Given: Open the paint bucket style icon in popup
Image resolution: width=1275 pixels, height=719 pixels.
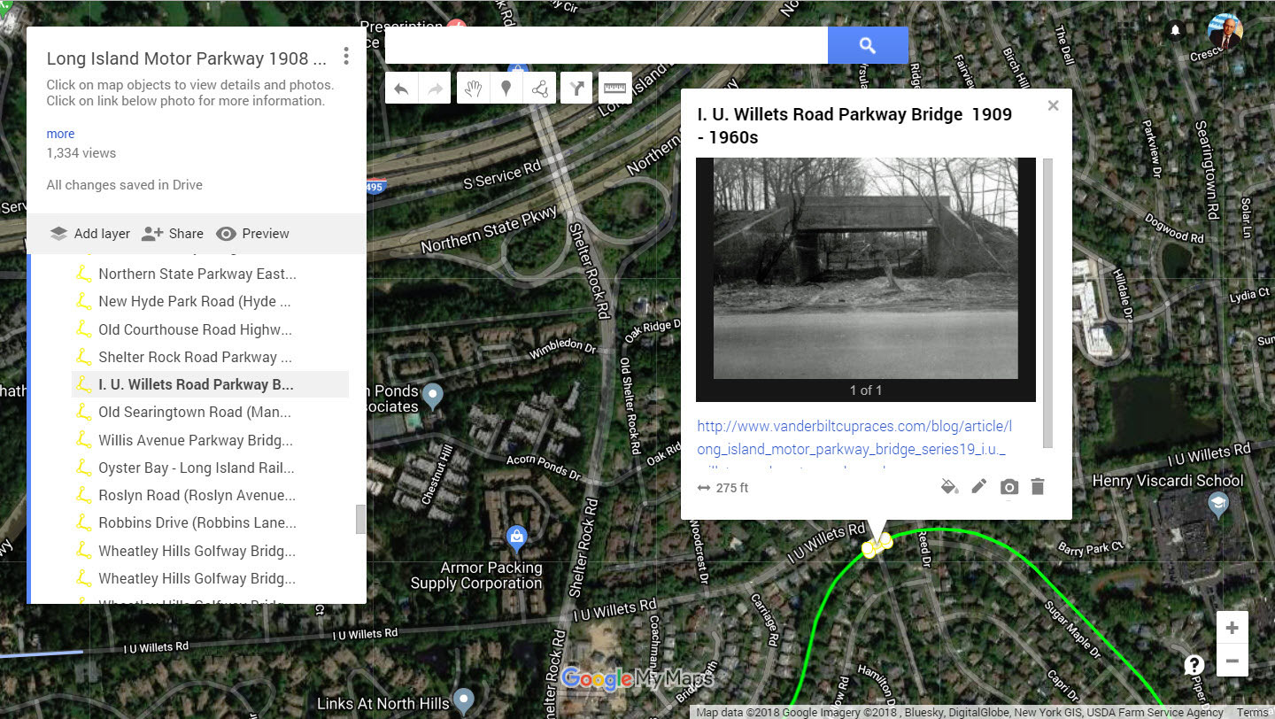Looking at the screenshot, I should click(949, 487).
